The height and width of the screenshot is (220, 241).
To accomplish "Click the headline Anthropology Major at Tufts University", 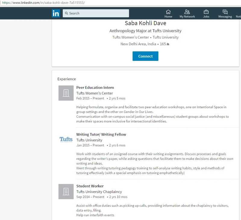I will (x=146, y=31).
